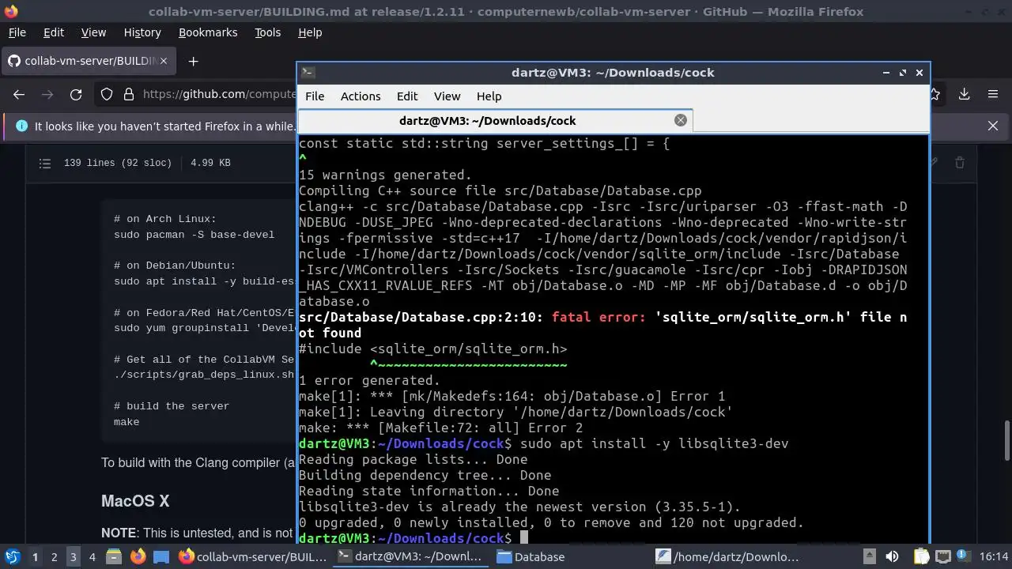Dismiss the Firefox notification bar
The image size is (1012, 569).
993,126
